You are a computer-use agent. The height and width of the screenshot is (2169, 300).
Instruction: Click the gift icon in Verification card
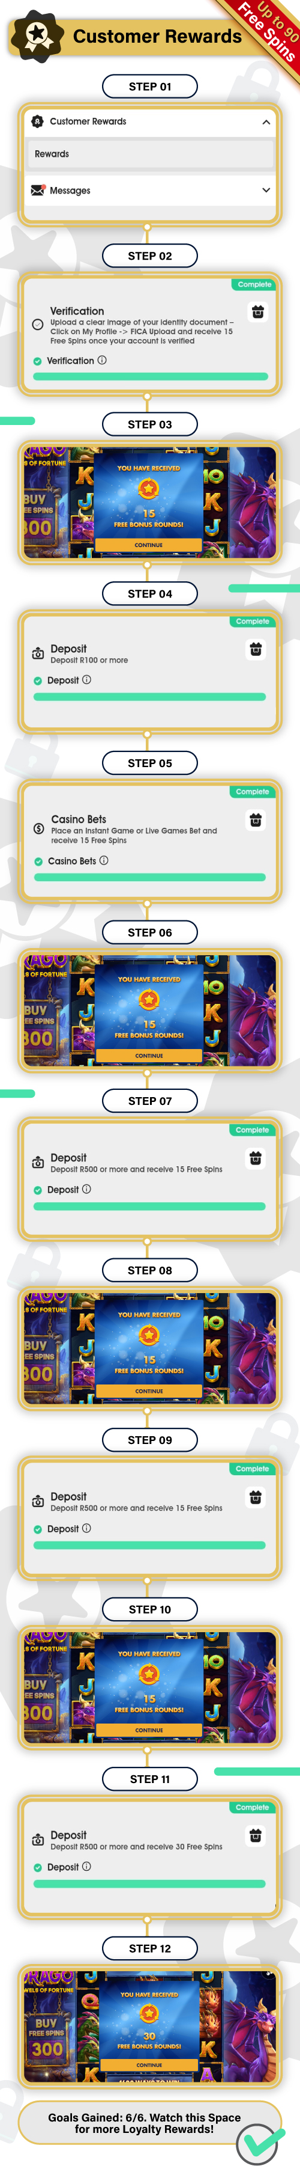[258, 313]
